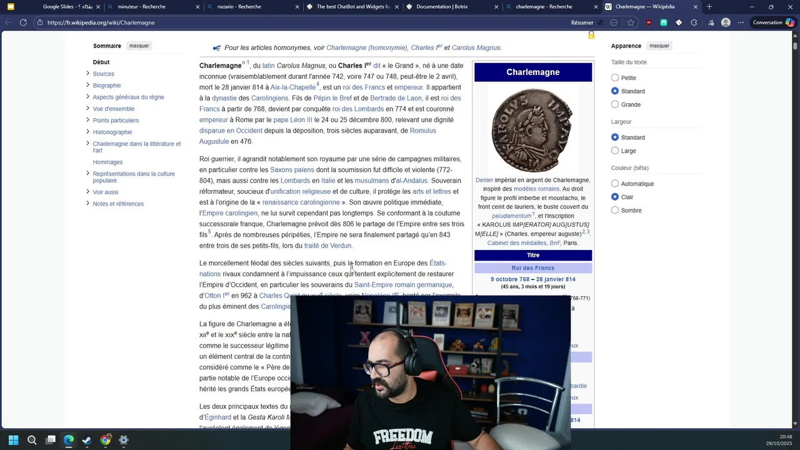Open site info lock icon in address bar
This screenshot has width=800, height=450.
point(40,22)
